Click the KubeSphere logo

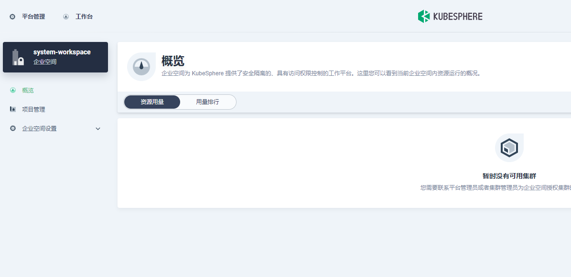[x=450, y=16]
